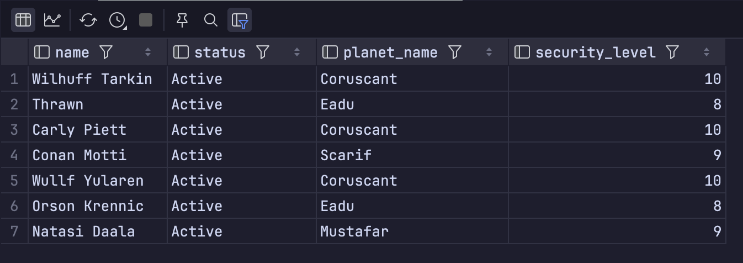Filter the status column
Screen dimensions: 743x263
pyautogui.click(x=263, y=52)
